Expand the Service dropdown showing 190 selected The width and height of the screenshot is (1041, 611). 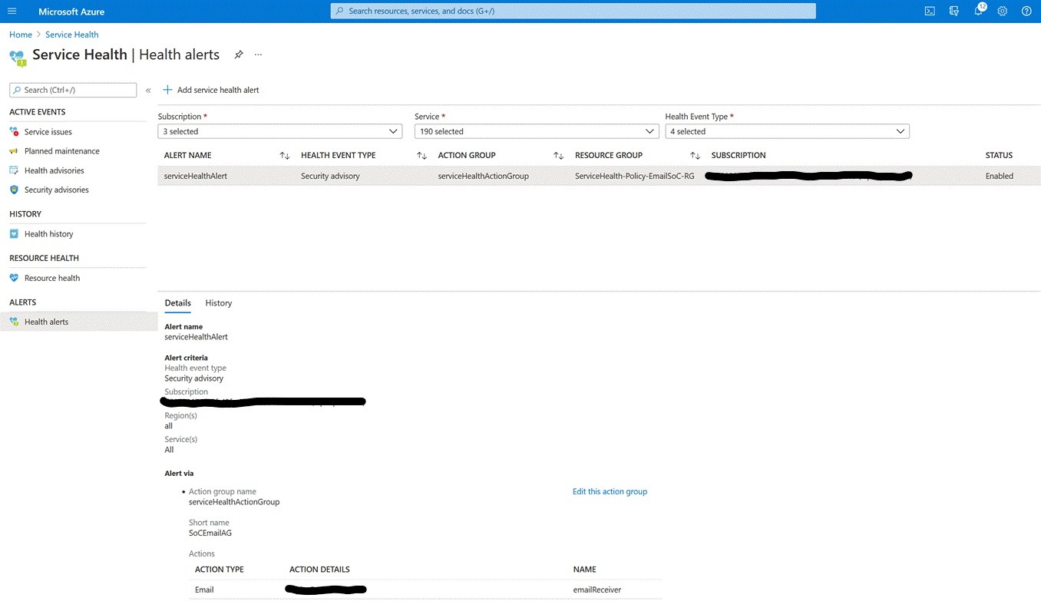pyautogui.click(x=537, y=131)
